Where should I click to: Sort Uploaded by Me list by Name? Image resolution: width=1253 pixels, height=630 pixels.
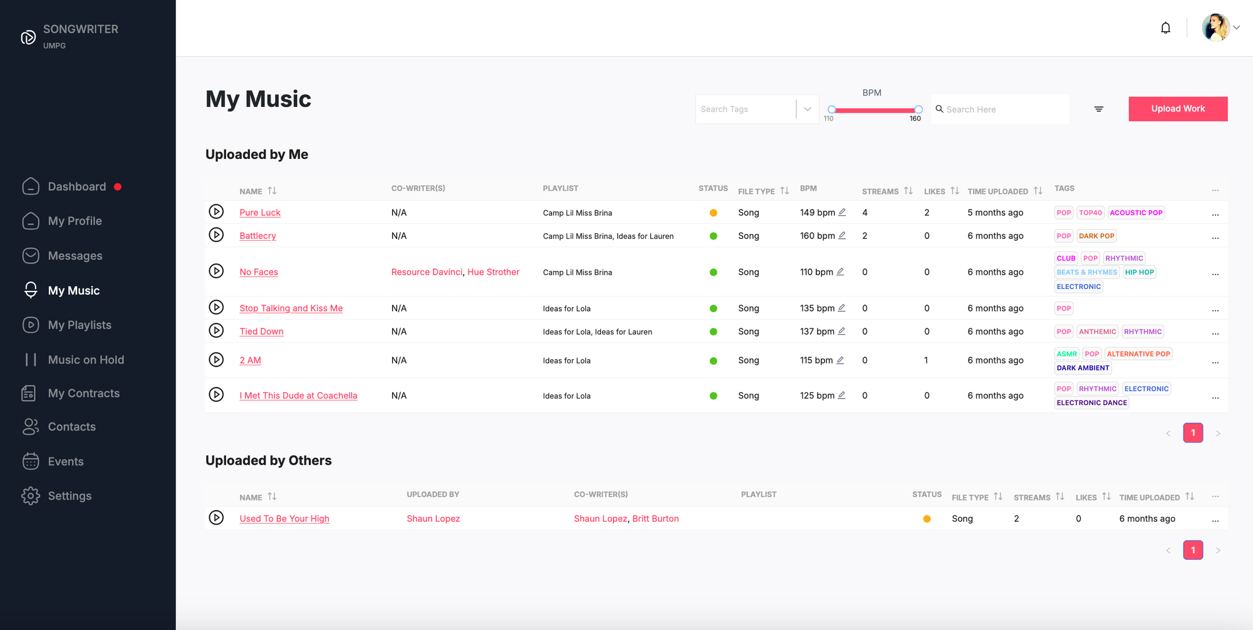[272, 191]
